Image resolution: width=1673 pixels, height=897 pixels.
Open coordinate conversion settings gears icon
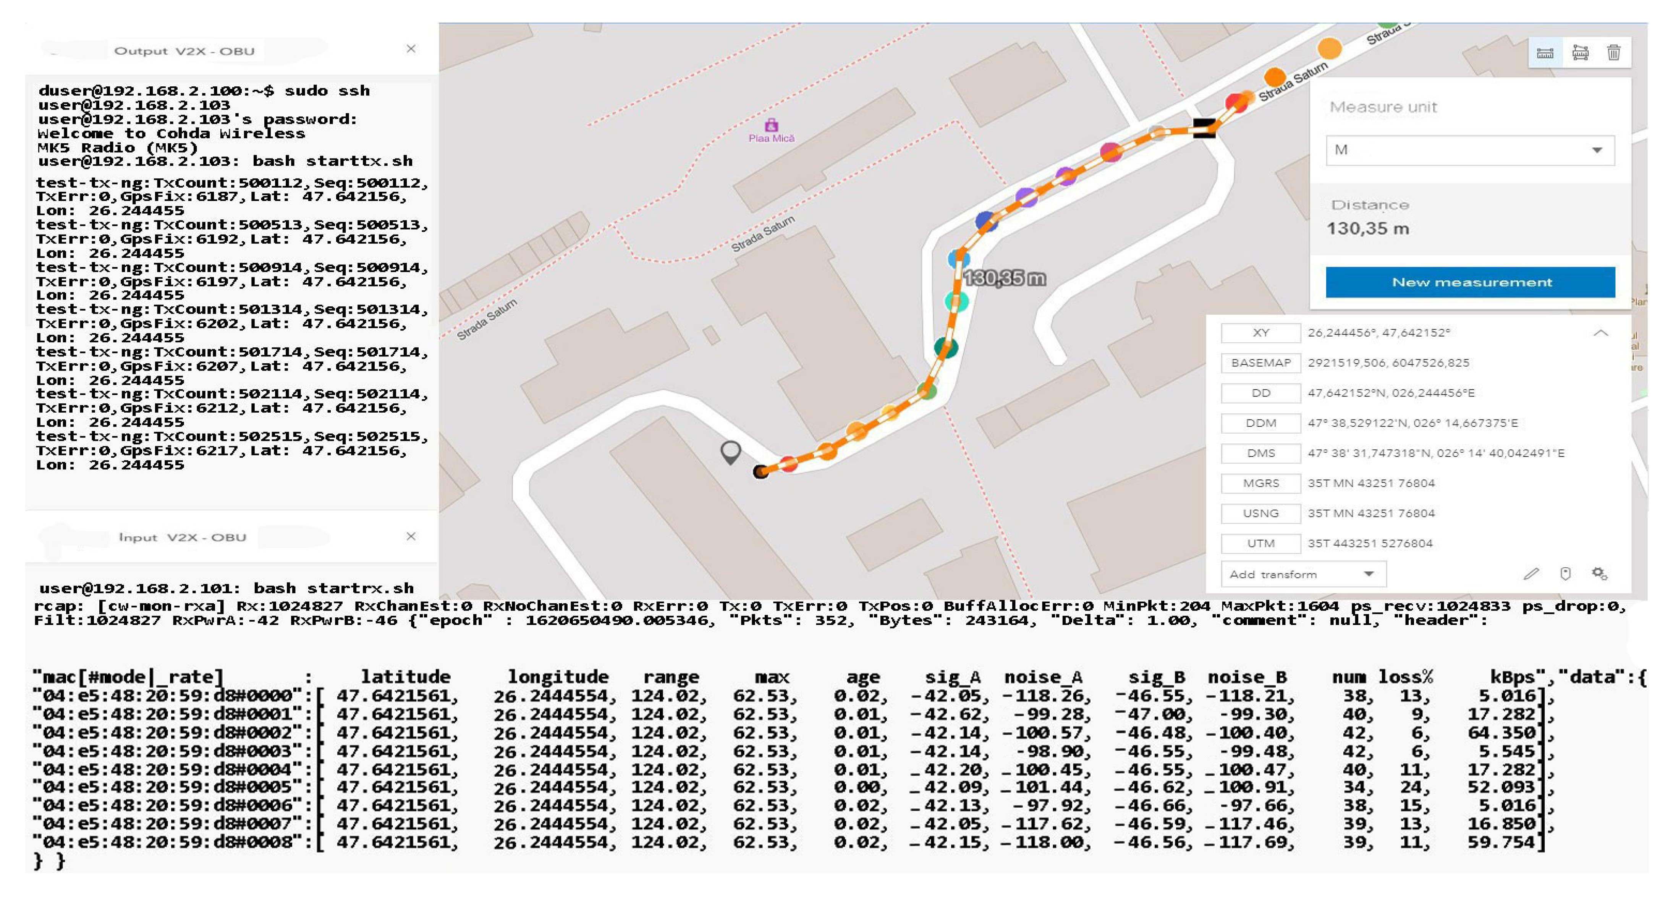pyautogui.click(x=1599, y=573)
